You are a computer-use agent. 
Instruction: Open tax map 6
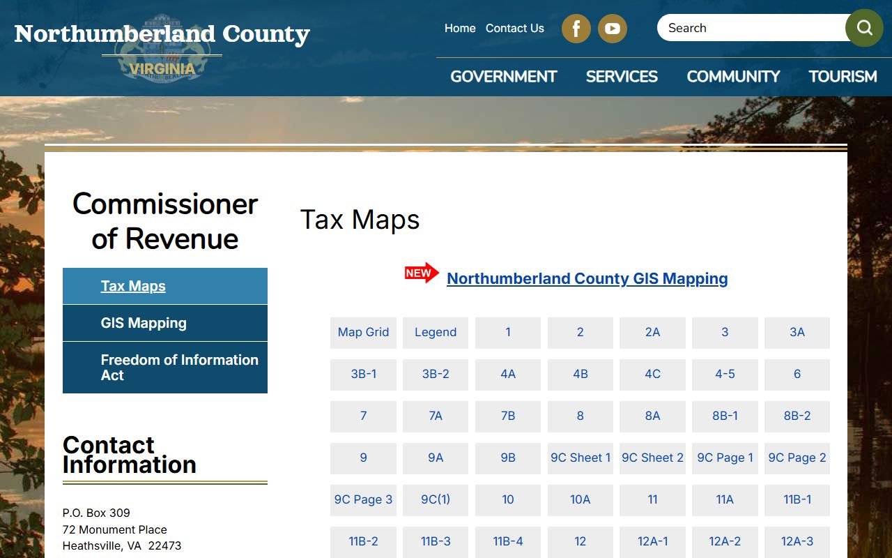click(797, 375)
